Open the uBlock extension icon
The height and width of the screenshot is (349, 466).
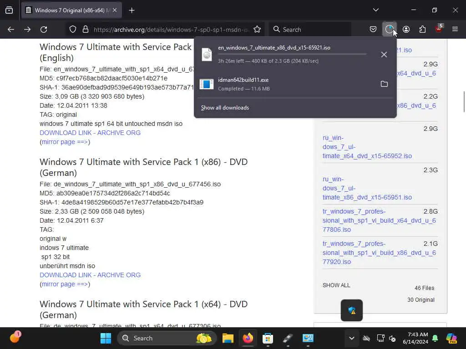click(x=439, y=29)
